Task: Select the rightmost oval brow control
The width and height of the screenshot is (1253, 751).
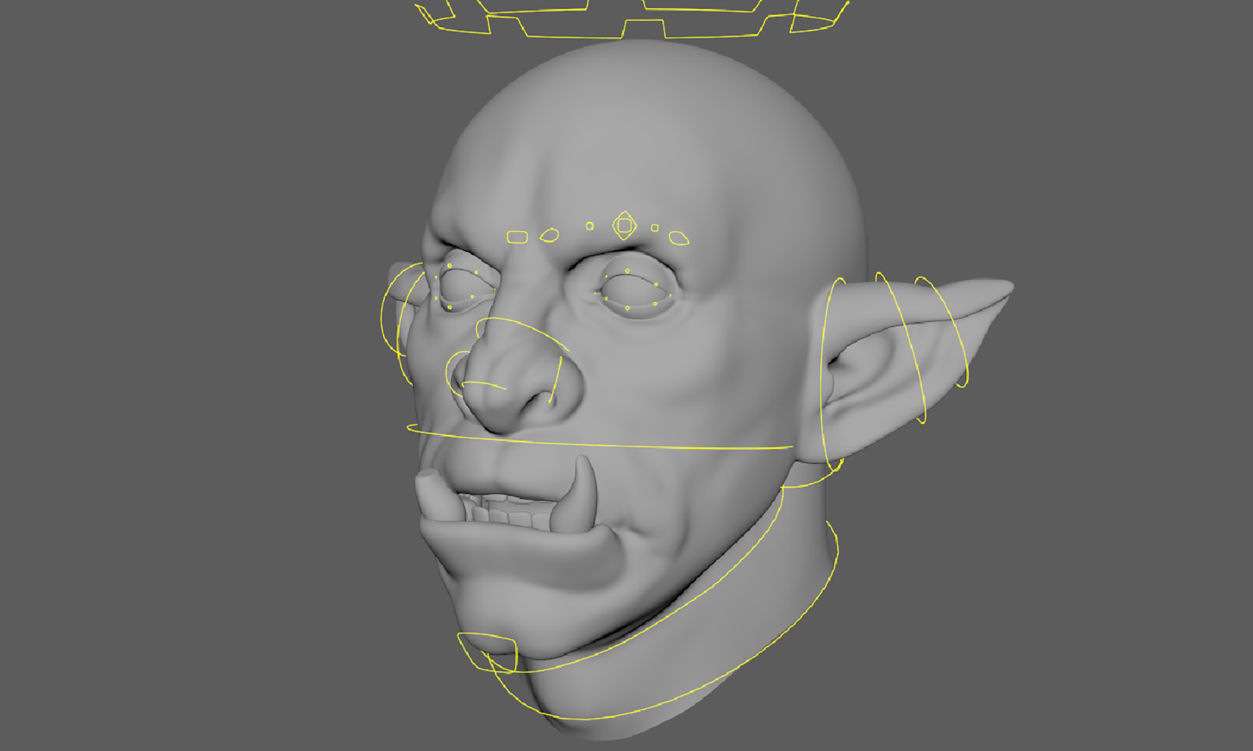Action: coord(678,238)
